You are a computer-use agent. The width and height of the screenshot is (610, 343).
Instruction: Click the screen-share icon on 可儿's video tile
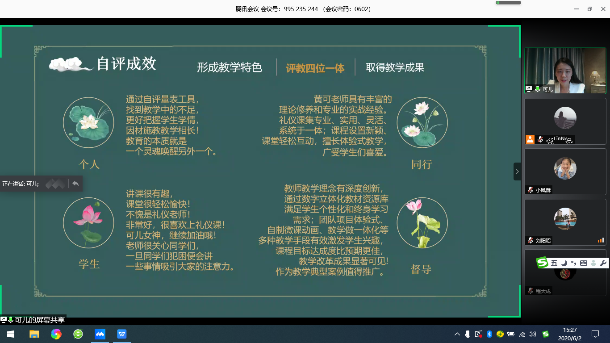[x=529, y=89]
